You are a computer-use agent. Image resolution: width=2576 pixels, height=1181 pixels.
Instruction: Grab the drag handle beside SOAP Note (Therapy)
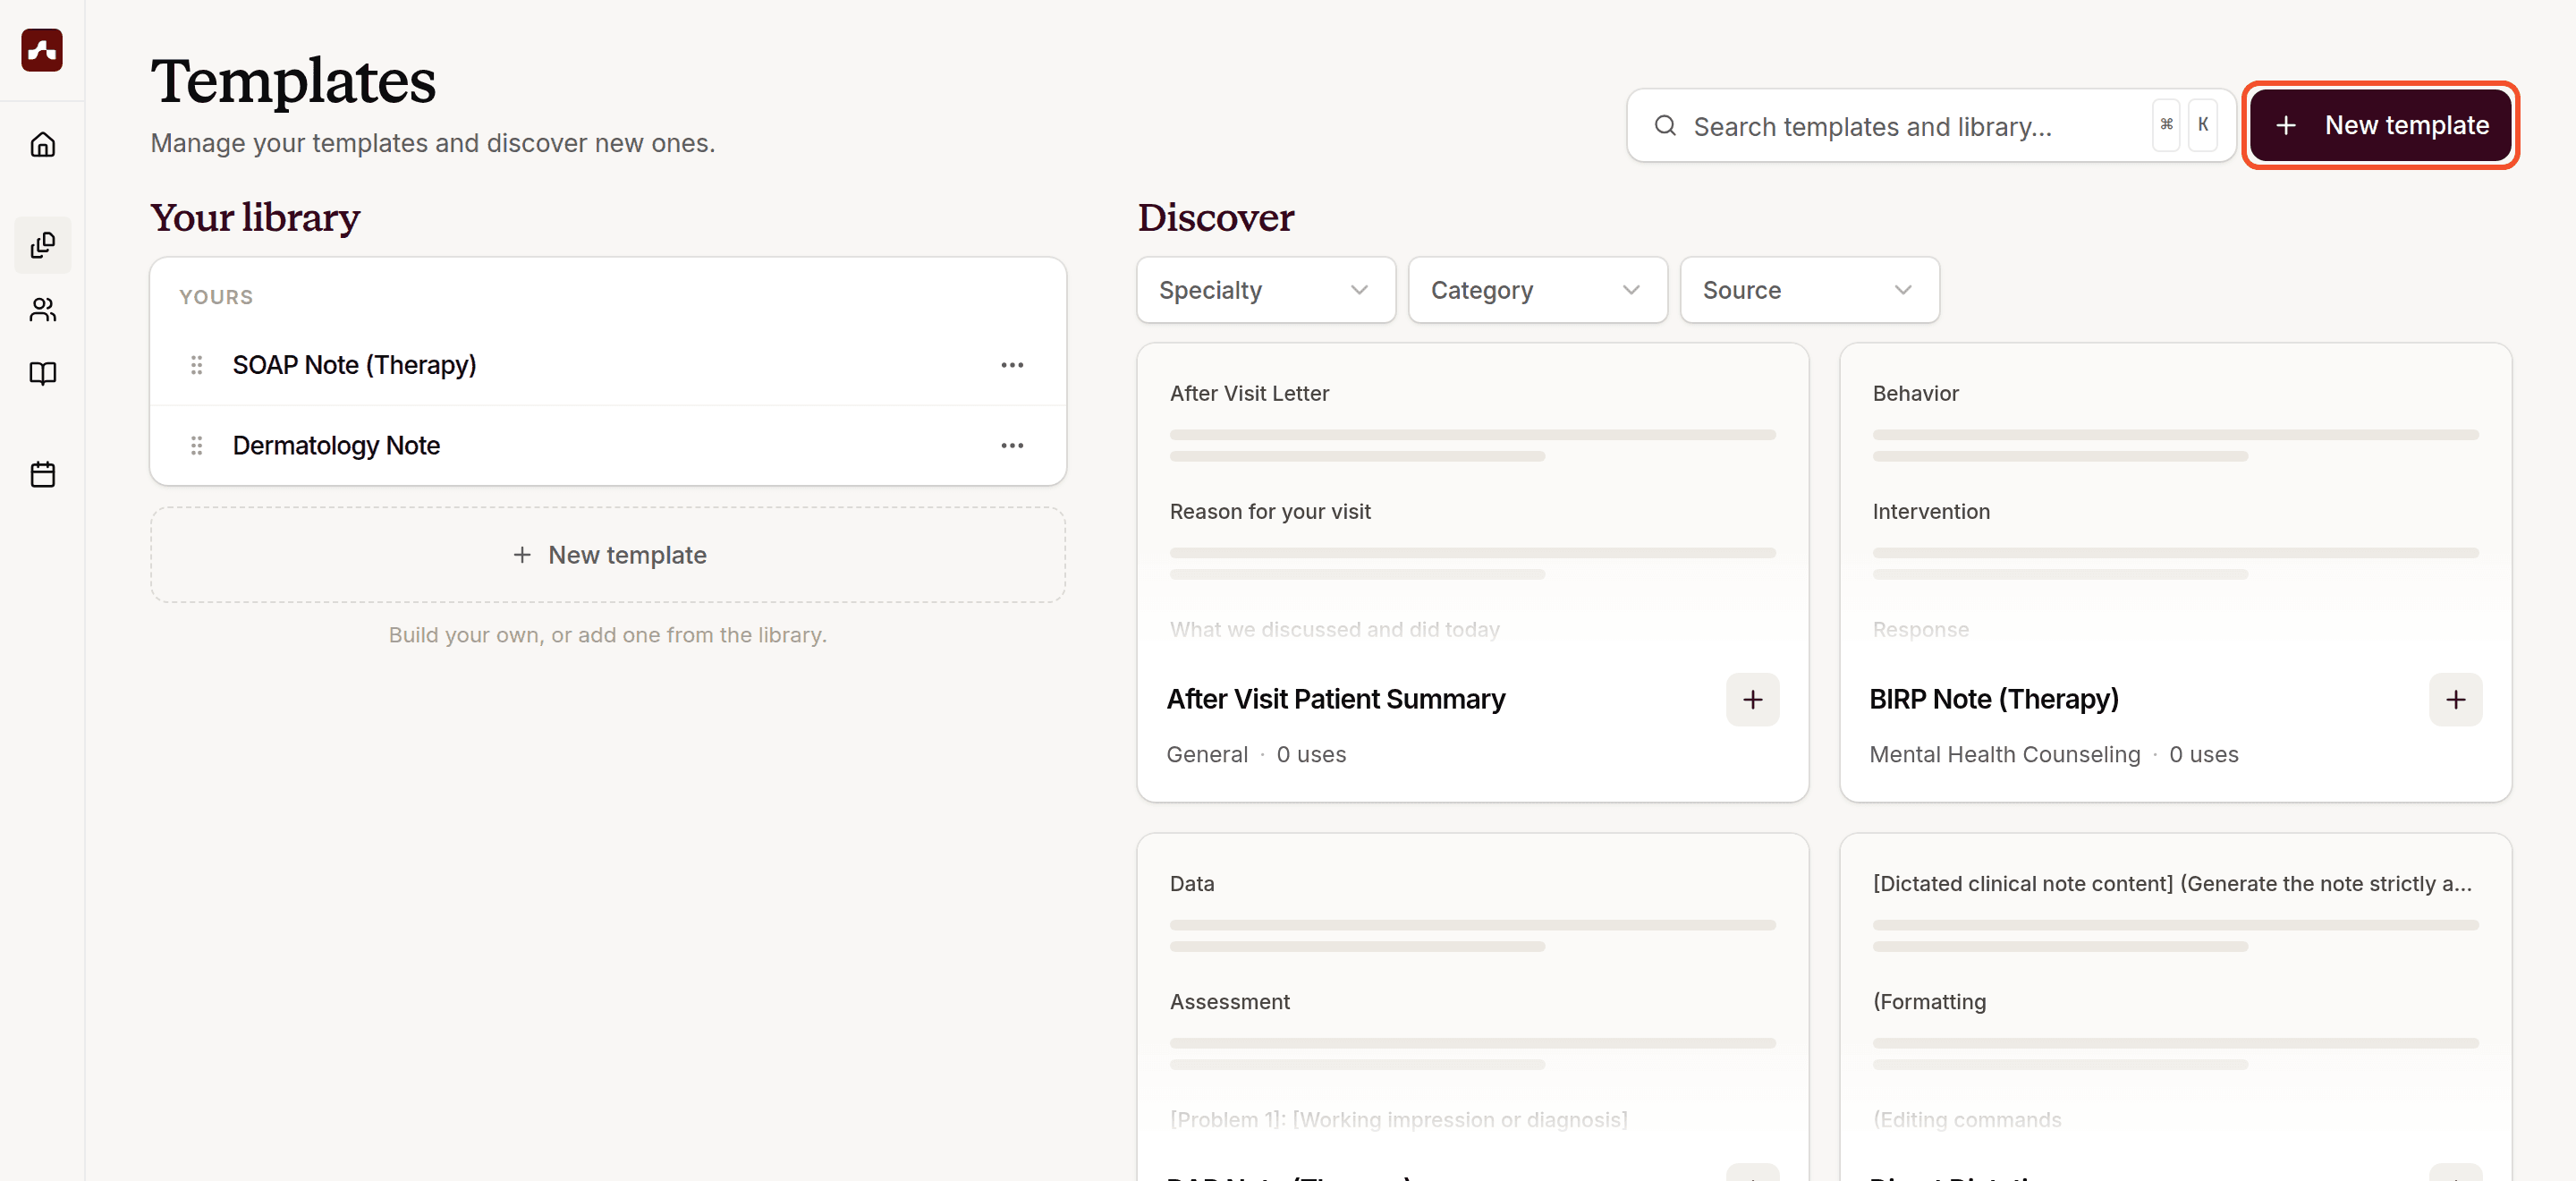[196, 365]
